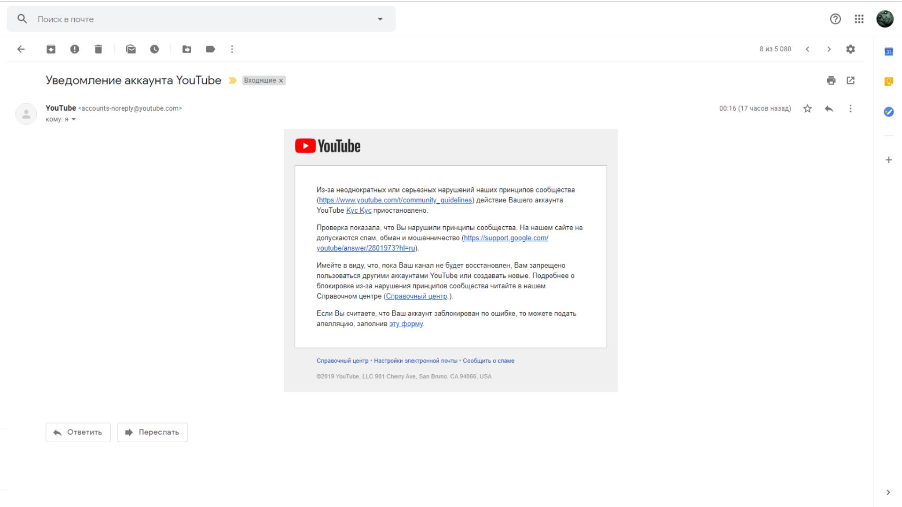Star this message
This screenshot has height=507, width=902.
[x=808, y=108]
